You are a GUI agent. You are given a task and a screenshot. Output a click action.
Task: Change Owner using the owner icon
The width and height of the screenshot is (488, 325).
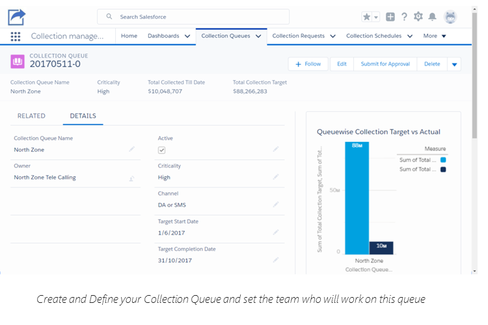[x=131, y=177]
